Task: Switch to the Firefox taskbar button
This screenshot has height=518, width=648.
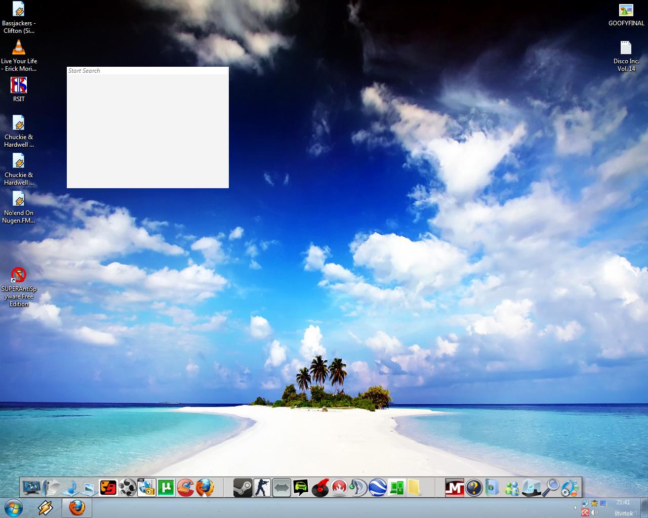Action: (77, 507)
